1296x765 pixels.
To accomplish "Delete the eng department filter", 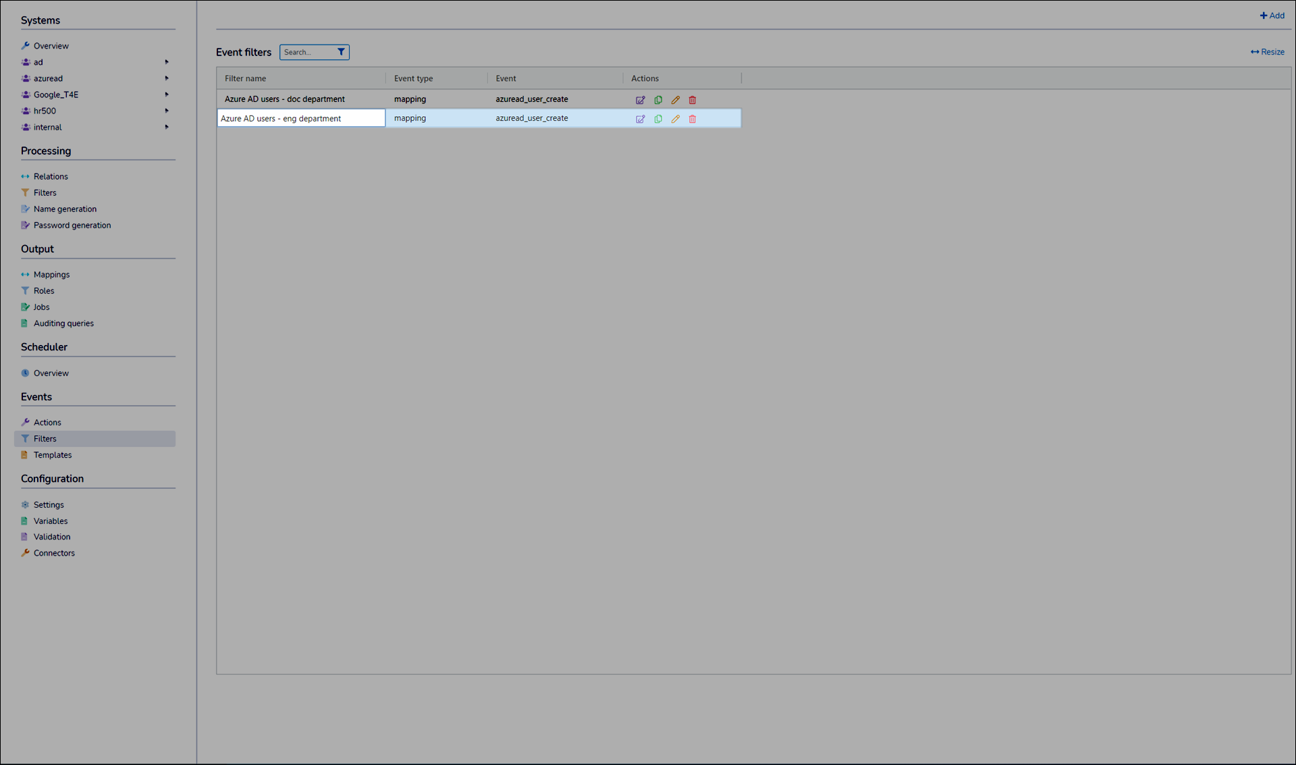I will (x=692, y=119).
